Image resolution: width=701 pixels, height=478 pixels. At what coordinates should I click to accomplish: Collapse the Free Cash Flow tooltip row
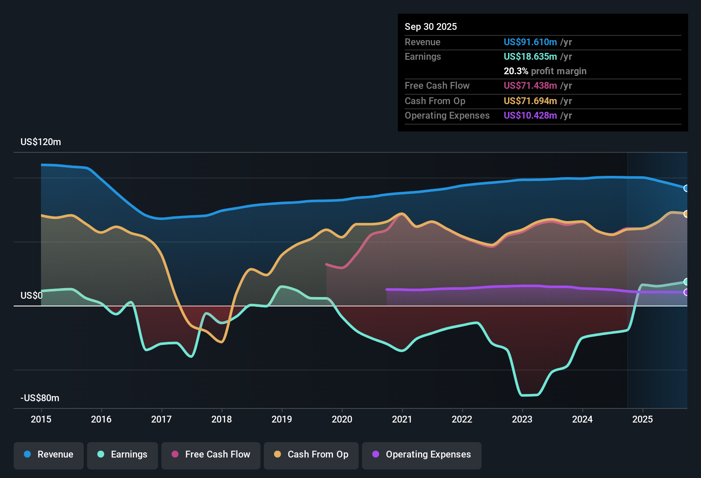point(437,86)
